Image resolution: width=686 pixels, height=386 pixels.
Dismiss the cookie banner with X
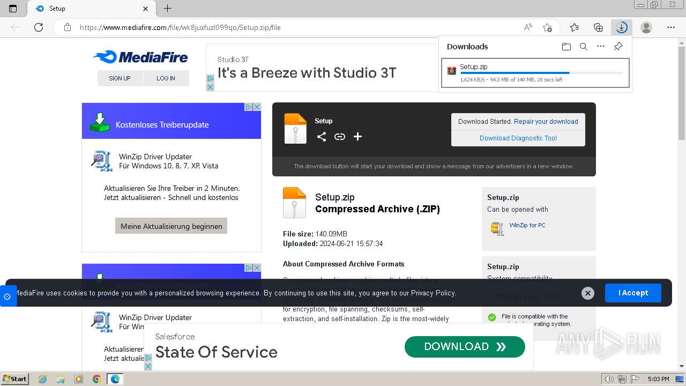588,293
